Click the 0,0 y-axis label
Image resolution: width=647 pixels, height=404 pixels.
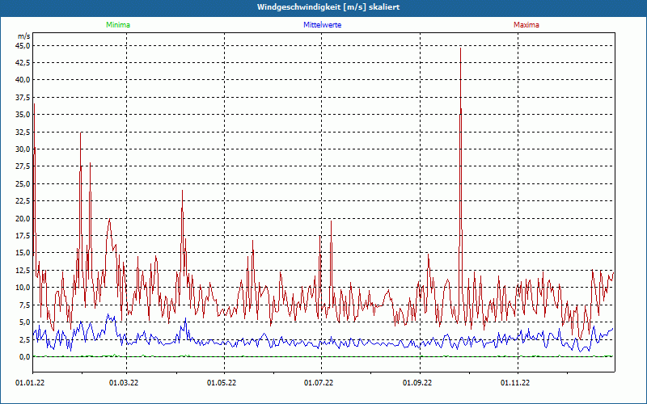click(24, 356)
